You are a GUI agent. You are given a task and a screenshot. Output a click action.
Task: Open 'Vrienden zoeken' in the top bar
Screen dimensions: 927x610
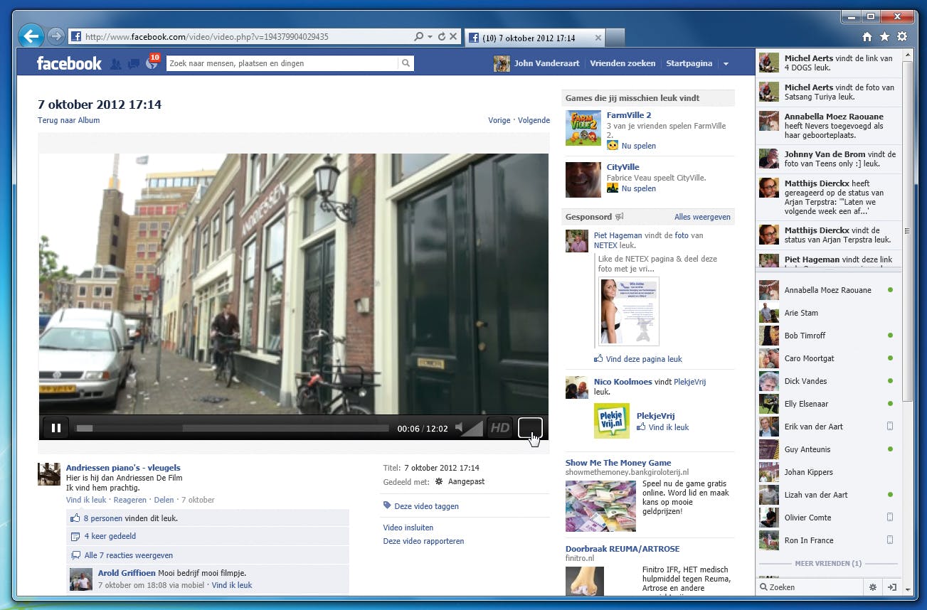(623, 63)
